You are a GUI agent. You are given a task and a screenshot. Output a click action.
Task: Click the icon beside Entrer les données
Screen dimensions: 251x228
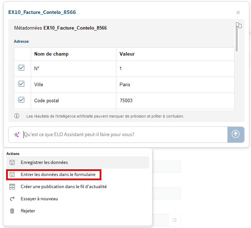12,175
